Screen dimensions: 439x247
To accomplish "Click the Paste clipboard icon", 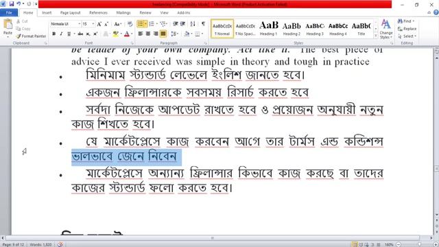I will tap(8, 25).
